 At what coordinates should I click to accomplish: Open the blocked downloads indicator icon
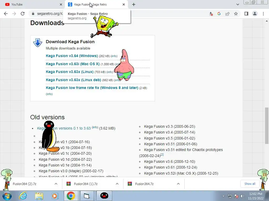point(211,14)
